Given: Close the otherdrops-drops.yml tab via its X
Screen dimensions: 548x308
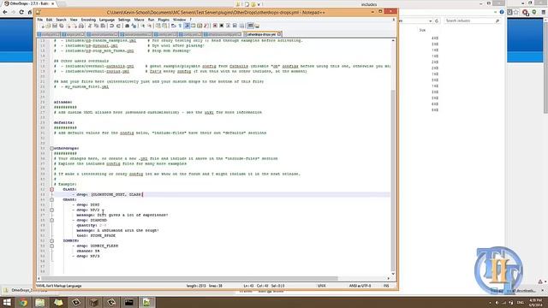Looking at the screenshot, I should 279,34.
